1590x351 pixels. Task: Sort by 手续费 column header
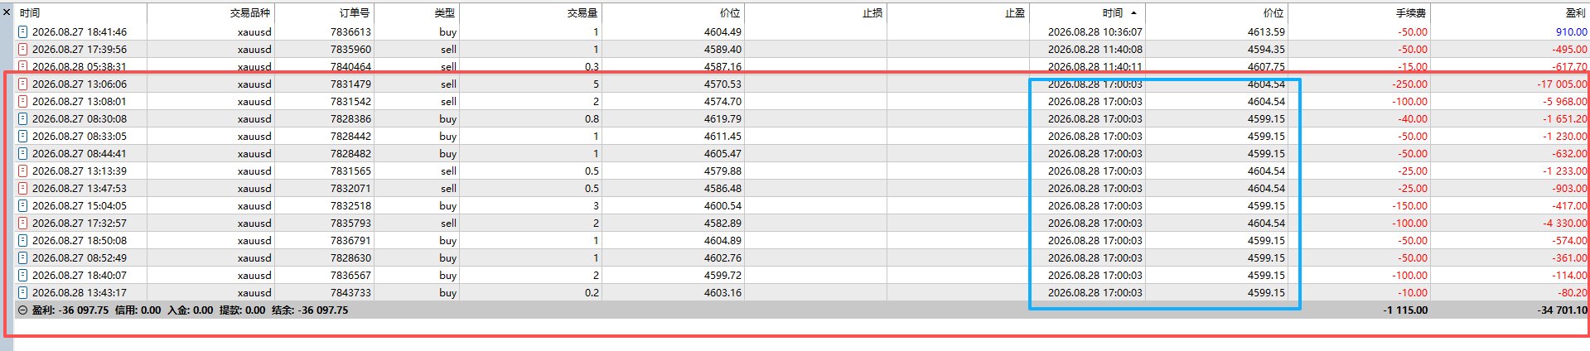[x=1411, y=13]
